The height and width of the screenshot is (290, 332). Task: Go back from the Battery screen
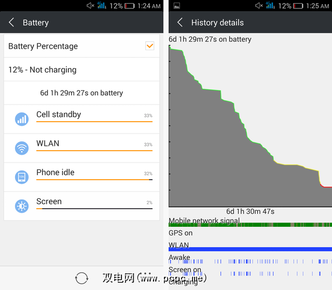pyautogui.click(x=11, y=22)
